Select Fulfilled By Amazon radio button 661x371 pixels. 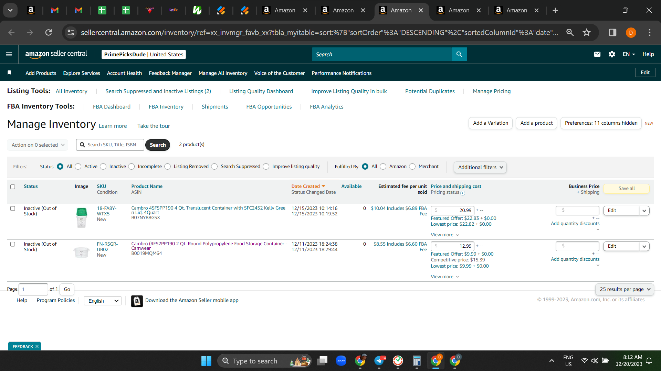(x=383, y=167)
